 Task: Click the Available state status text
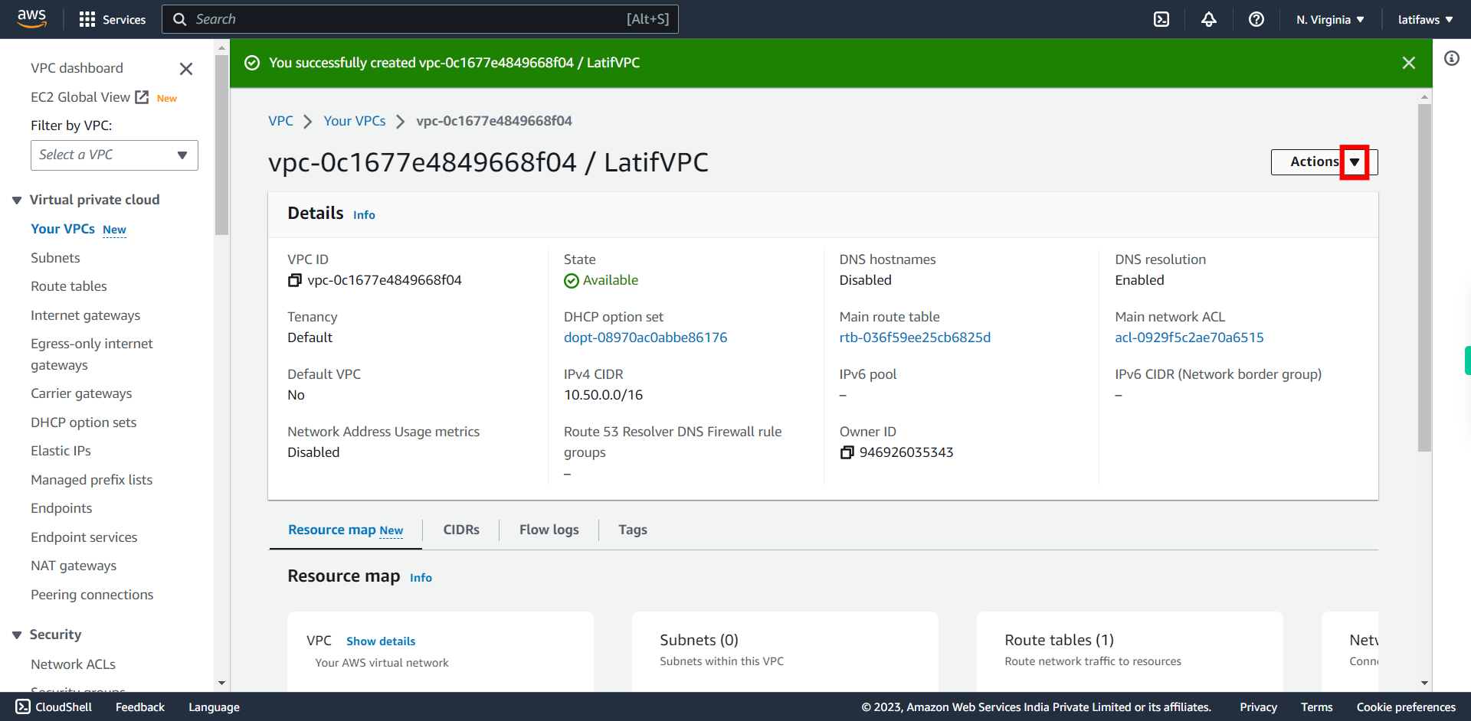tap(610, 280)
